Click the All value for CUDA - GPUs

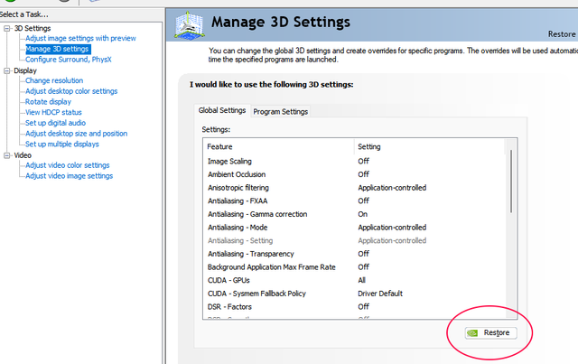361,281
